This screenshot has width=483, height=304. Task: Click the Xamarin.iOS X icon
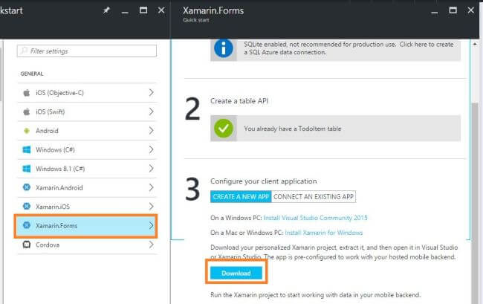coord(27,207)
